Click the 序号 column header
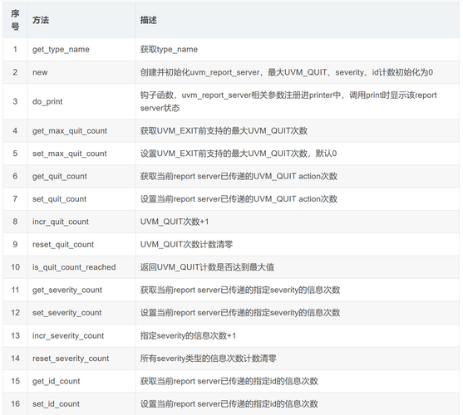 coord(15,20)
